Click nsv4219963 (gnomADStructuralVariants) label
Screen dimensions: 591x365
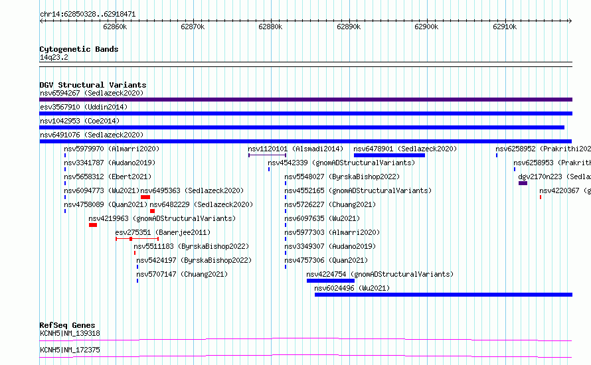point(162,218)
